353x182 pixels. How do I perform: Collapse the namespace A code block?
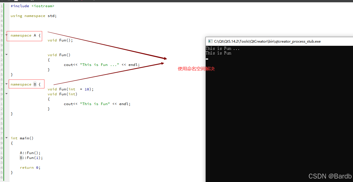[x=6, y=35]
